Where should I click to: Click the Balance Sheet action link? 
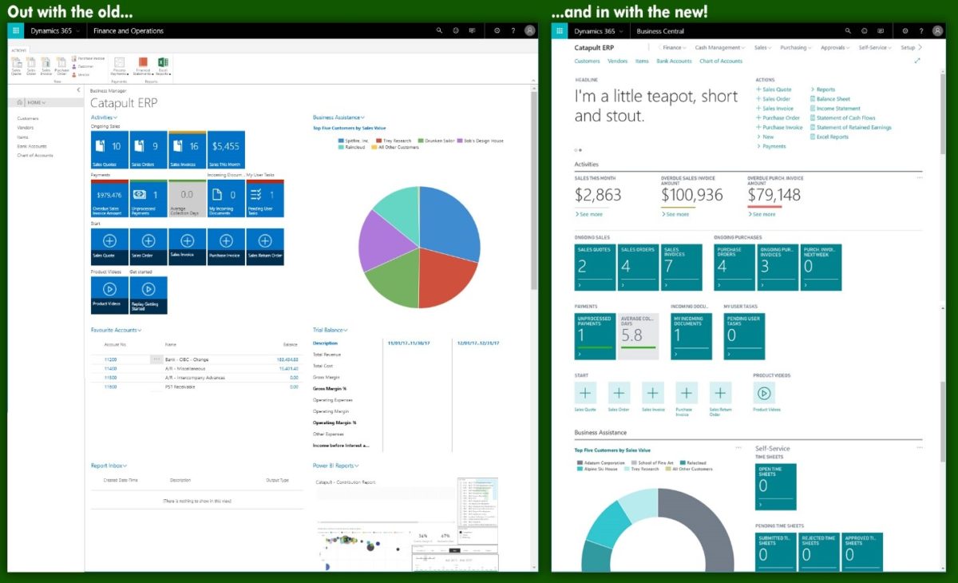click(830, 99)
